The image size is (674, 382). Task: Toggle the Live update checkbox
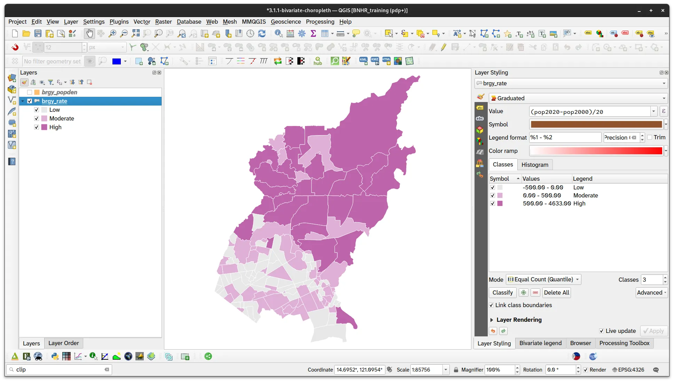tap(601, 331)
